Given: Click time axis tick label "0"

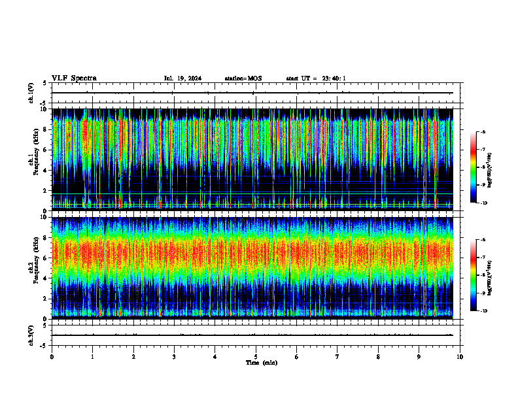Looking at the screenshot, I should tap(52, 357).
